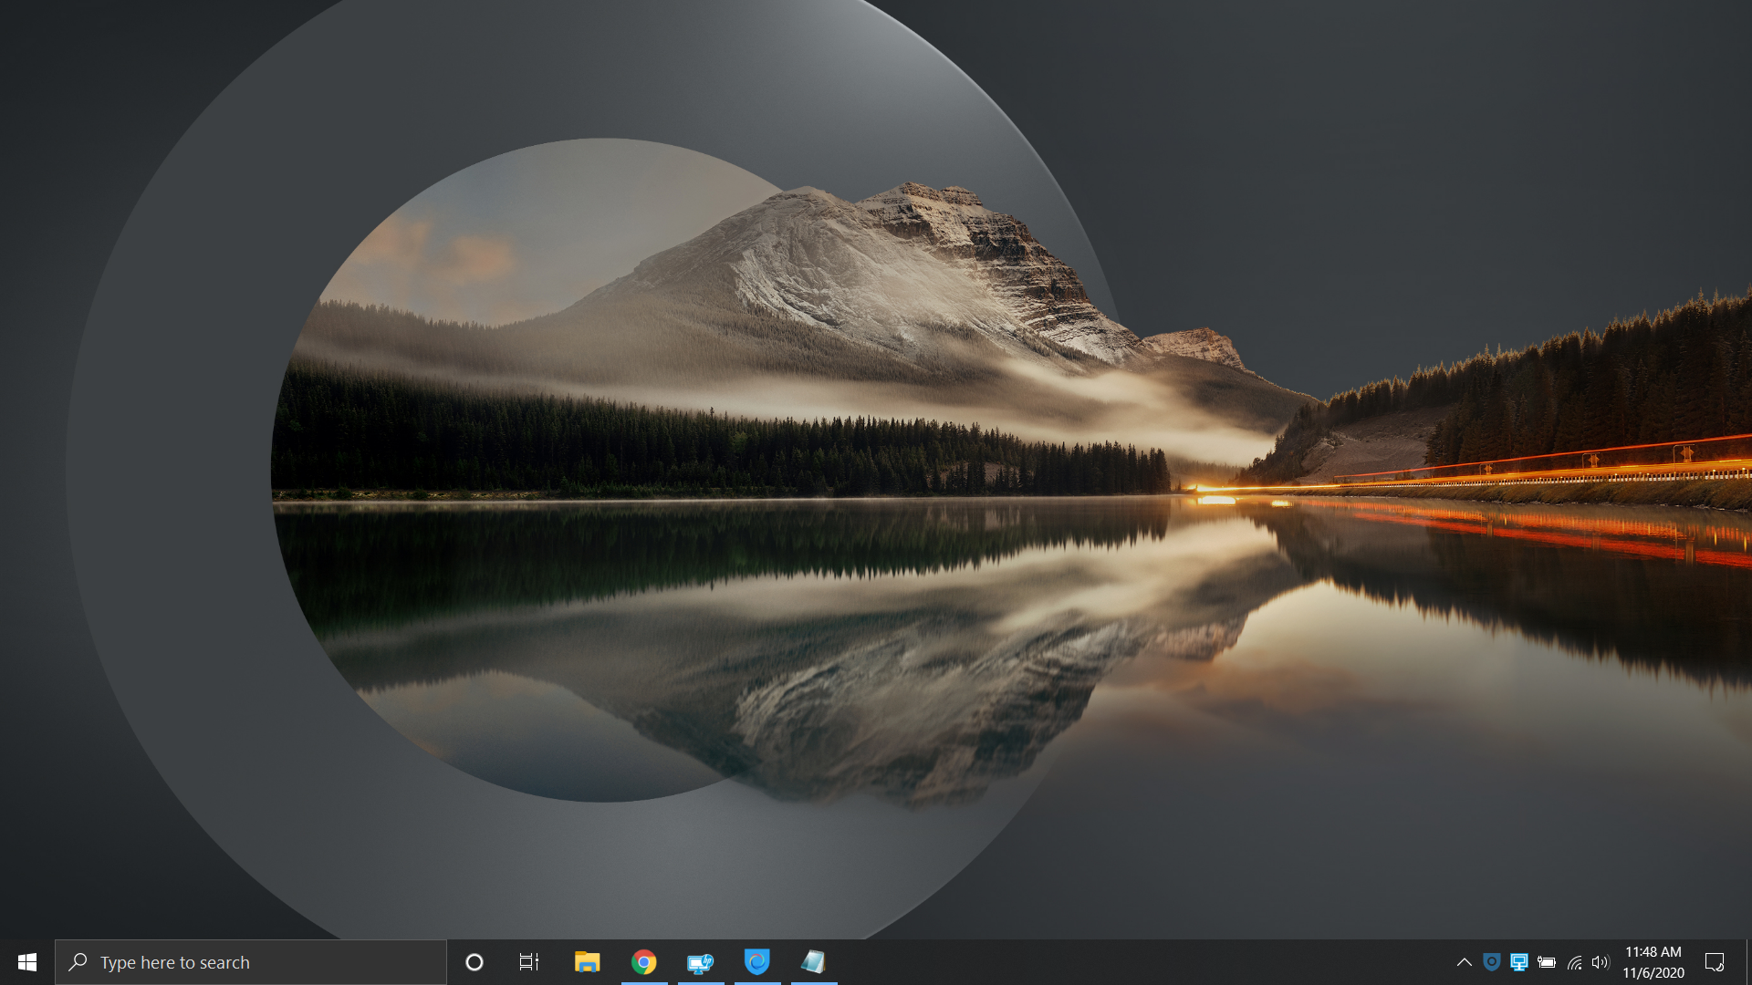Viewport: 1752px width, 985px height.
Task: Click the blue shield tray icon
Action: coord(1492,962)
